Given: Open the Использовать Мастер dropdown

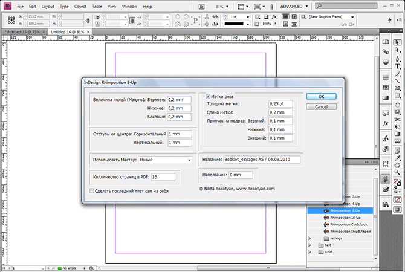Looking at the screenshot, I should click(164, 160).
